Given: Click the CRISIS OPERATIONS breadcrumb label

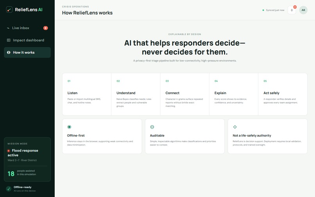Looking at the screenshot, I should [75, 7].
